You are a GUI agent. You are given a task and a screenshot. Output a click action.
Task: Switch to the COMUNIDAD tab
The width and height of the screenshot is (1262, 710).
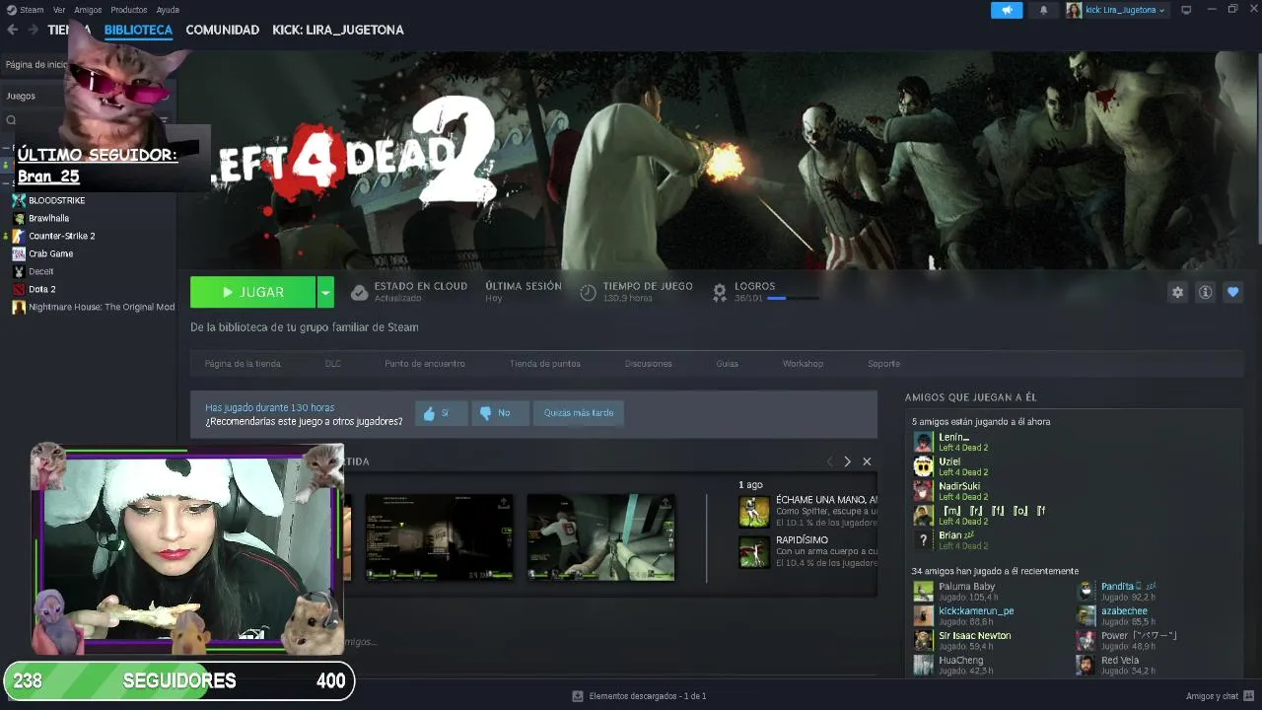[223, 30]
